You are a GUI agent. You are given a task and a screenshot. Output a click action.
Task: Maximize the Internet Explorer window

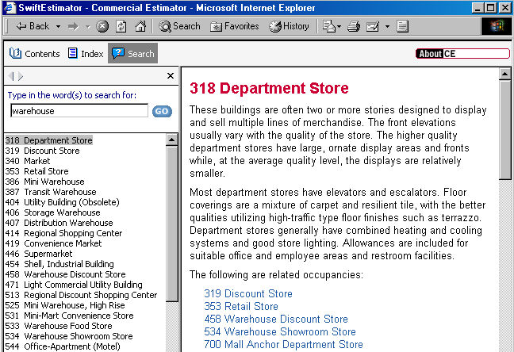tap(491, 8)
